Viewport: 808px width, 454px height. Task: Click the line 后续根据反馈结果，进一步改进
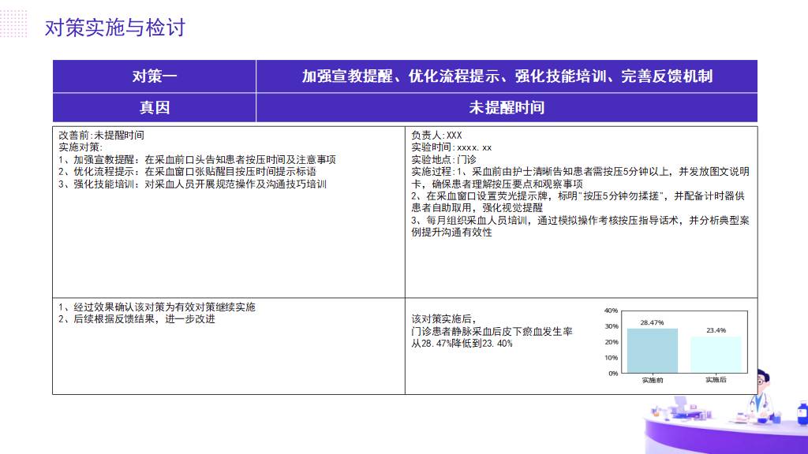[x=137, y=319]
